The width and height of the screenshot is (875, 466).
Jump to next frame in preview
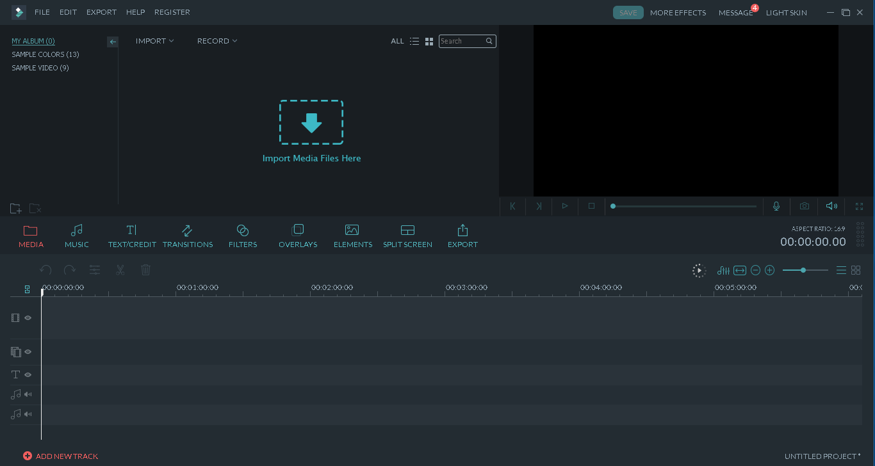(539, 206)
